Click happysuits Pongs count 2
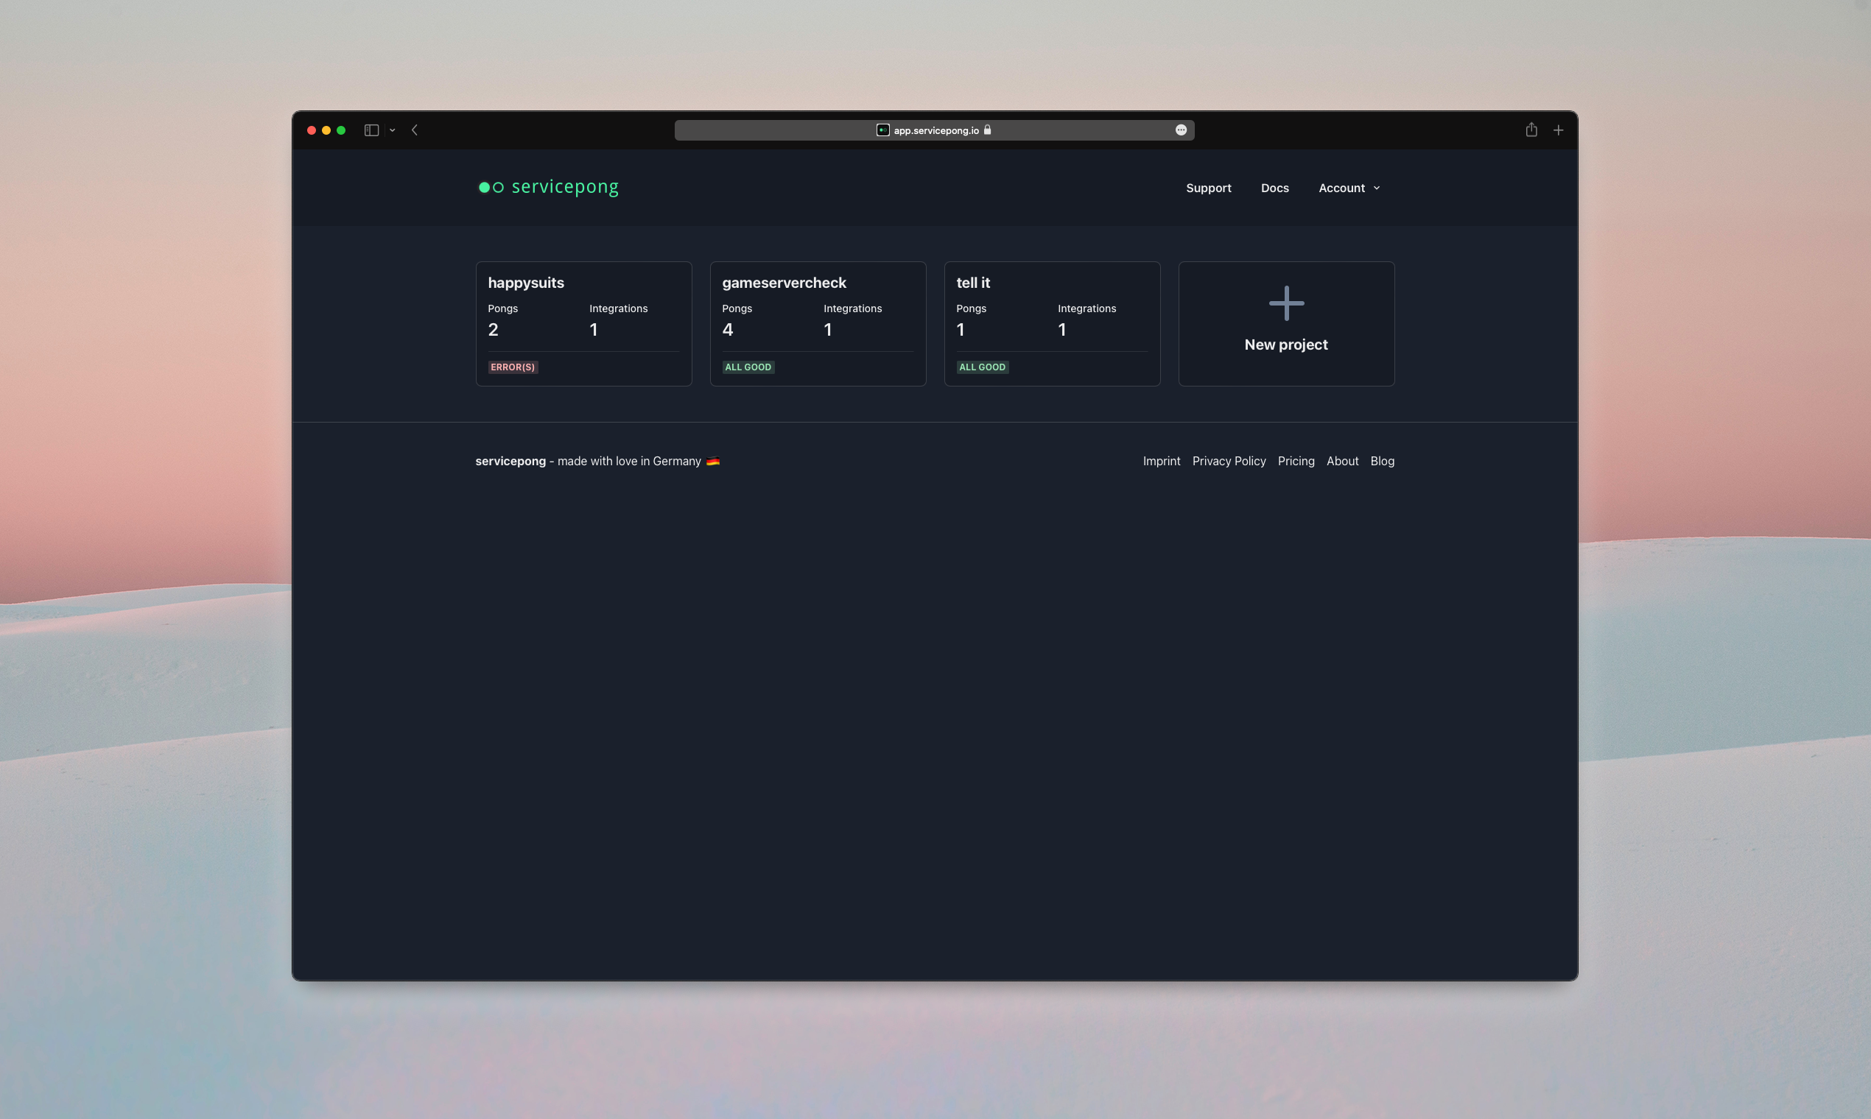 [493, 330]
